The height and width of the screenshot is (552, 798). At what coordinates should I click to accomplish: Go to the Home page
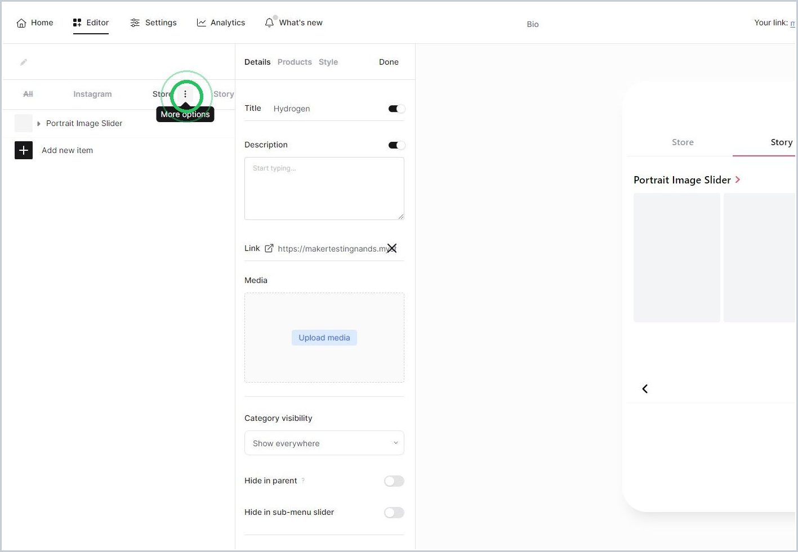tap(35, 23)
